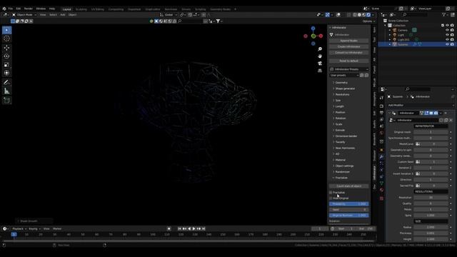This screenshot has height=257, width=457.
Task: Select the Transform tool
Action: (6, 73)
